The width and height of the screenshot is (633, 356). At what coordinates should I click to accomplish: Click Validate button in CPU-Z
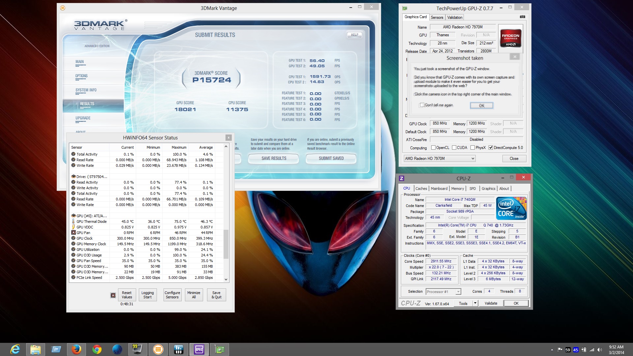[x=491, y=303]
